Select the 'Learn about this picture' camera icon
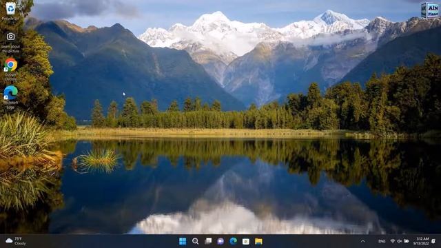The width and height of the screenshot is (441, 248). click(x=10, y=42)
